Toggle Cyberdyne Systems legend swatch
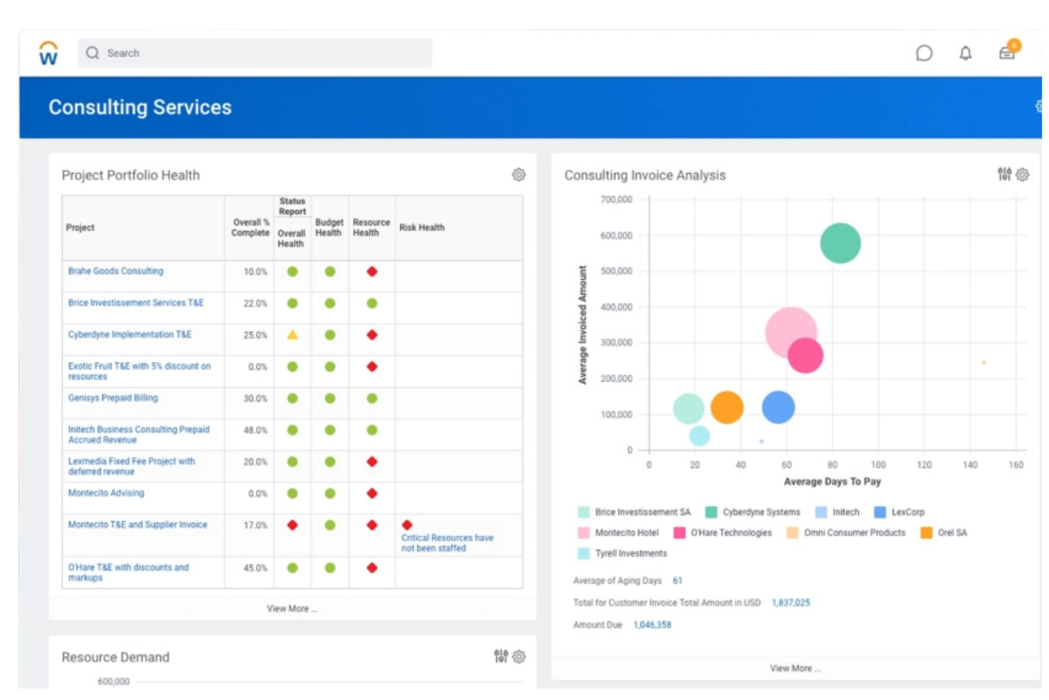The image size is (1049, 700). click(x=711, y=512)
